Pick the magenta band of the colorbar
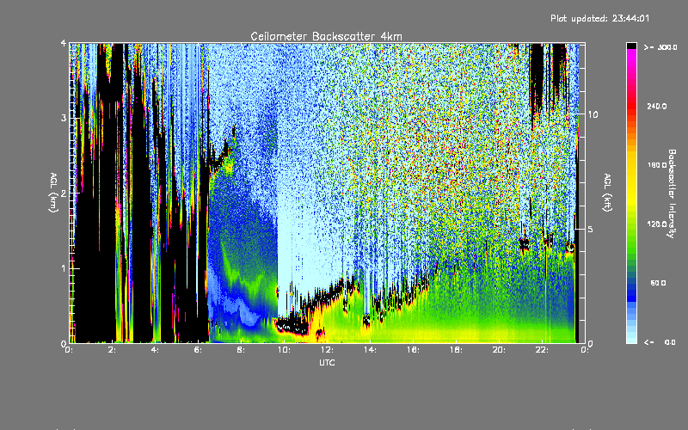 tap(631, 53)
